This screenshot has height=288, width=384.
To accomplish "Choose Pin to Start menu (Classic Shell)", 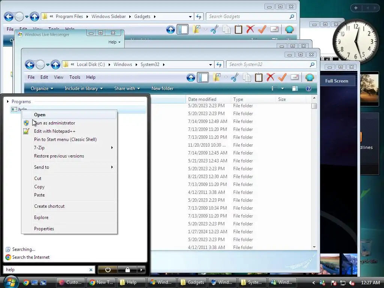I will [x=69, y=139].
